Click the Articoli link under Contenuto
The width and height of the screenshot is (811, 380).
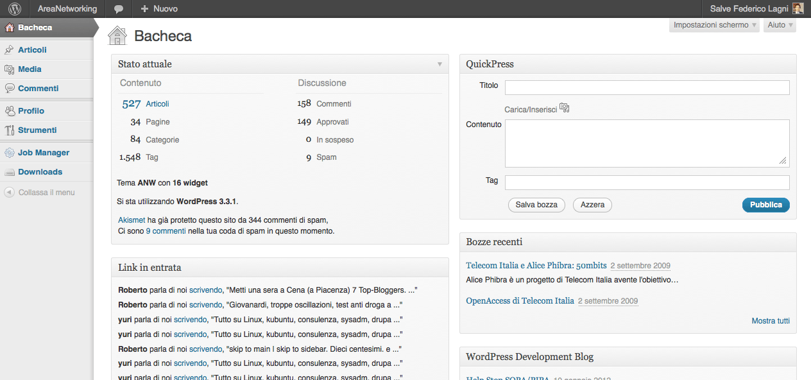157,104
